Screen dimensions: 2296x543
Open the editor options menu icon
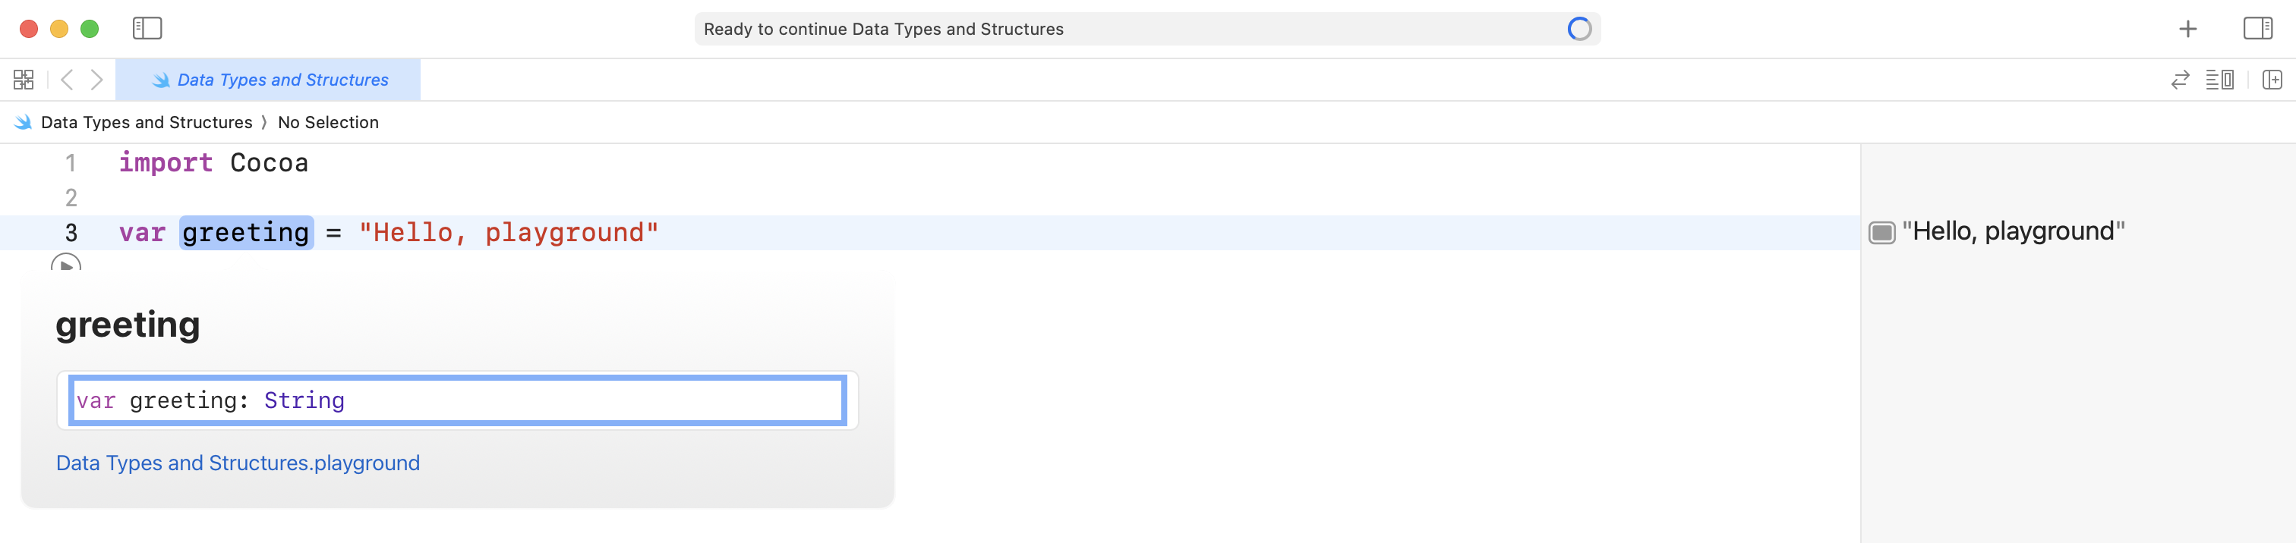(2220, 79)
